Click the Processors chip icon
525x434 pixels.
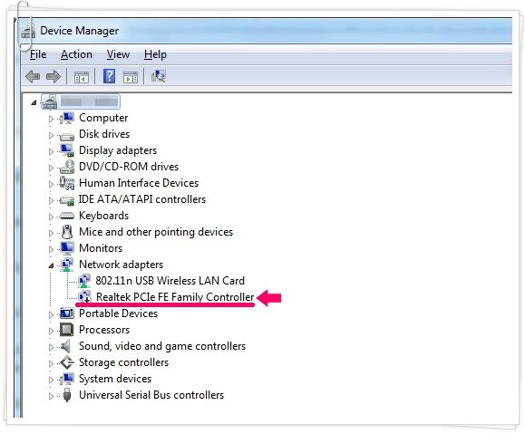66,330
